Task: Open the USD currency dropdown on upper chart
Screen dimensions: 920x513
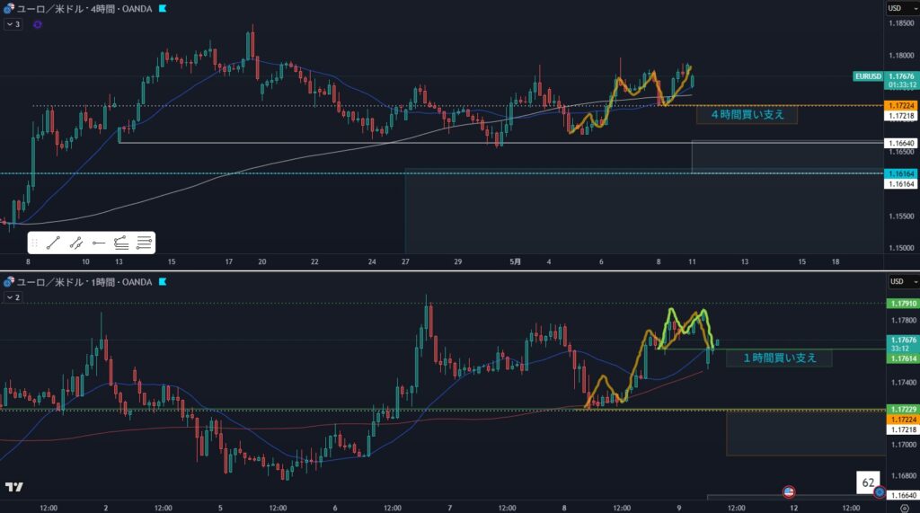Action: (902, 7)
